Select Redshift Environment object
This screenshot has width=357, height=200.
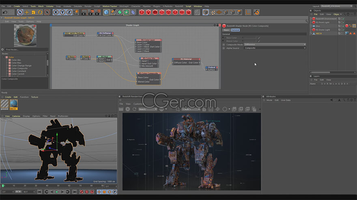pos(326,19)
